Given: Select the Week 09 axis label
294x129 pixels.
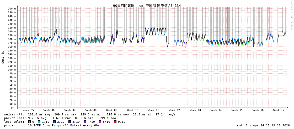Looking at the screenshot, I should point(112,110).
